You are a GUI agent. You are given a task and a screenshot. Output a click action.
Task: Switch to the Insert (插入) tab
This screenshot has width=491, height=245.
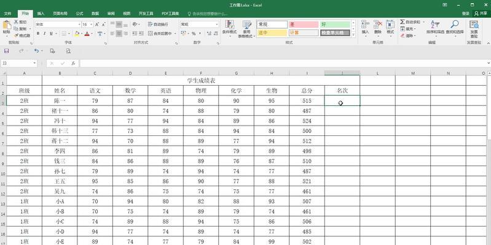41,13
